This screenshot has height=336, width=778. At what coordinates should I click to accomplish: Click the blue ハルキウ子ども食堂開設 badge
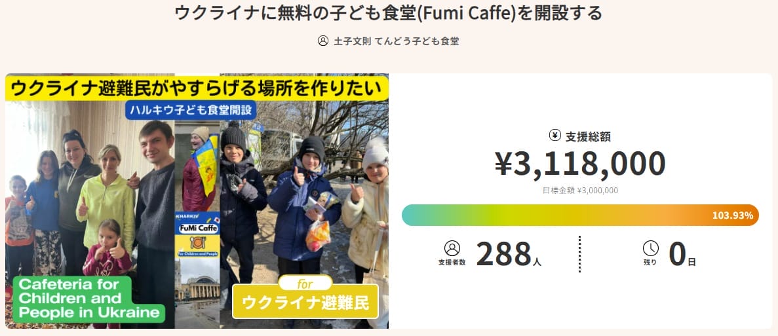190,109
